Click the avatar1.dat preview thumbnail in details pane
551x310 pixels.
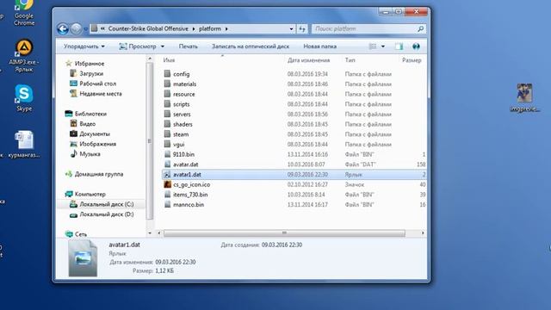click(x=83, y=258)
